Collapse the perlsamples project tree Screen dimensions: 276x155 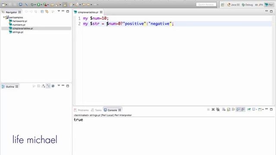(4, 17)
